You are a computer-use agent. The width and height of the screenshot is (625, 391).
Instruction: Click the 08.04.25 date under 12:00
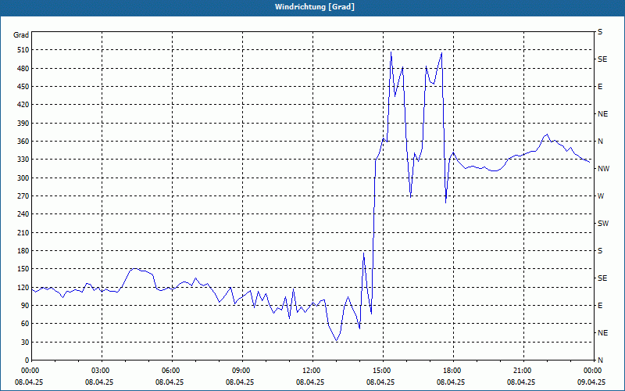pos(310,382)
